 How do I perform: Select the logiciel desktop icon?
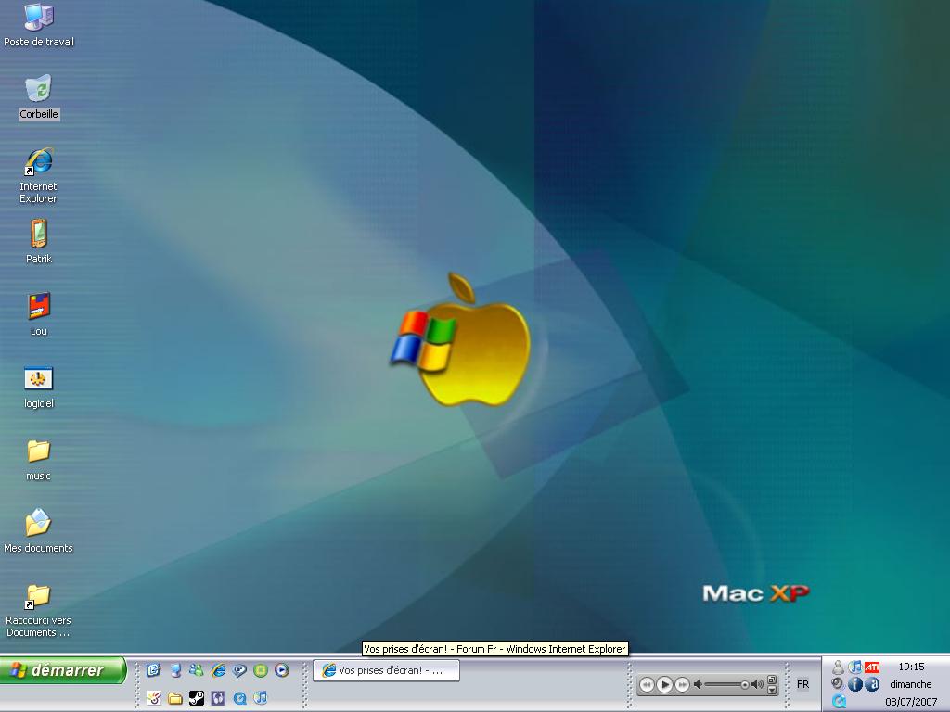coord(39,387)
